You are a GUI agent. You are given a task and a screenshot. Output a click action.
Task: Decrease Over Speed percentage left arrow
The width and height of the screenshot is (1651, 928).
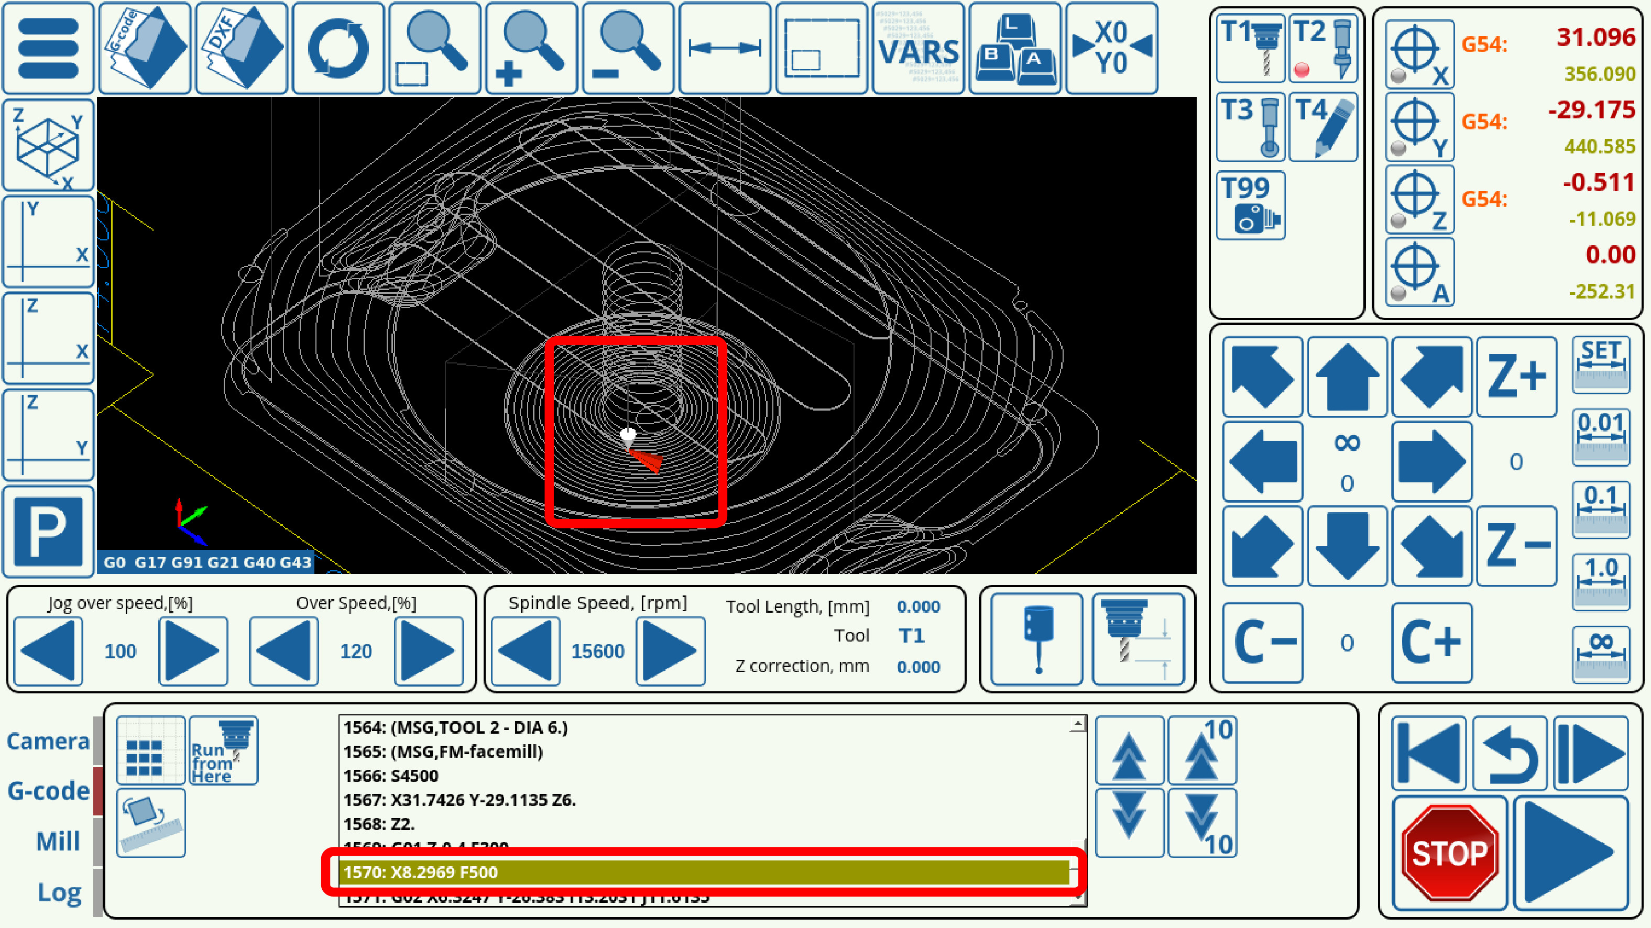click(284, 650)
